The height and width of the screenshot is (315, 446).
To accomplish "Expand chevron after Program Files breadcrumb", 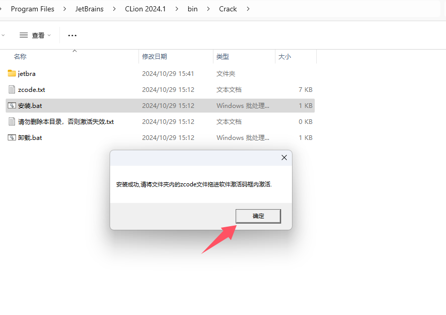I will (65, 9).
